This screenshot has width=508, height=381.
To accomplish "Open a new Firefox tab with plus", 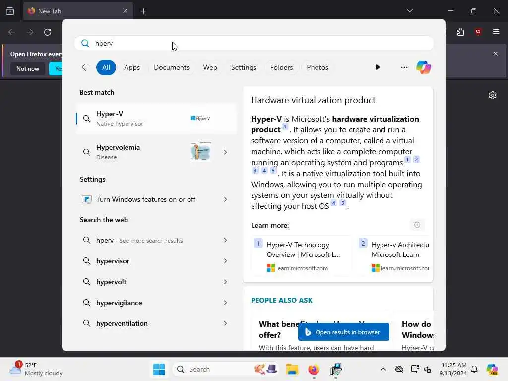I will click(x=143, y=11).
